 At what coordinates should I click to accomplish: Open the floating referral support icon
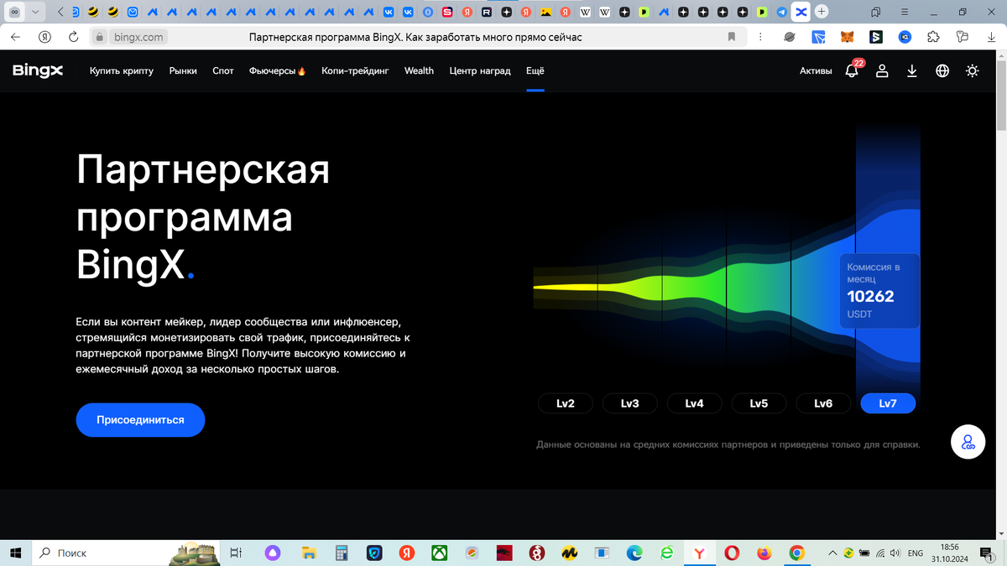[x=968, y=442]
